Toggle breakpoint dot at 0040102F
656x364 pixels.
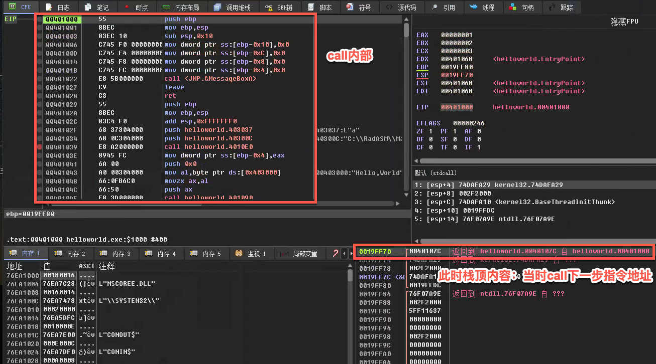[40, 130]
